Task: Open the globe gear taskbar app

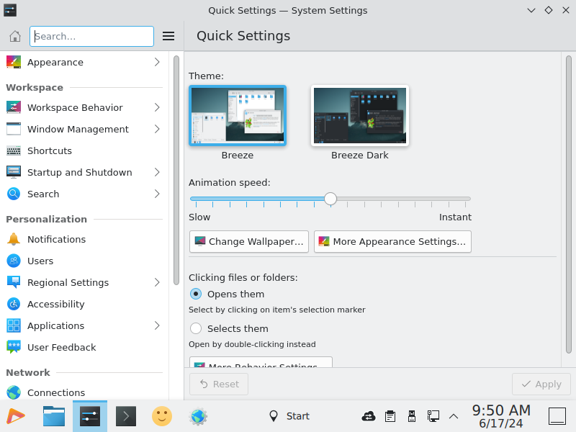Action: [x=198, y=416]
